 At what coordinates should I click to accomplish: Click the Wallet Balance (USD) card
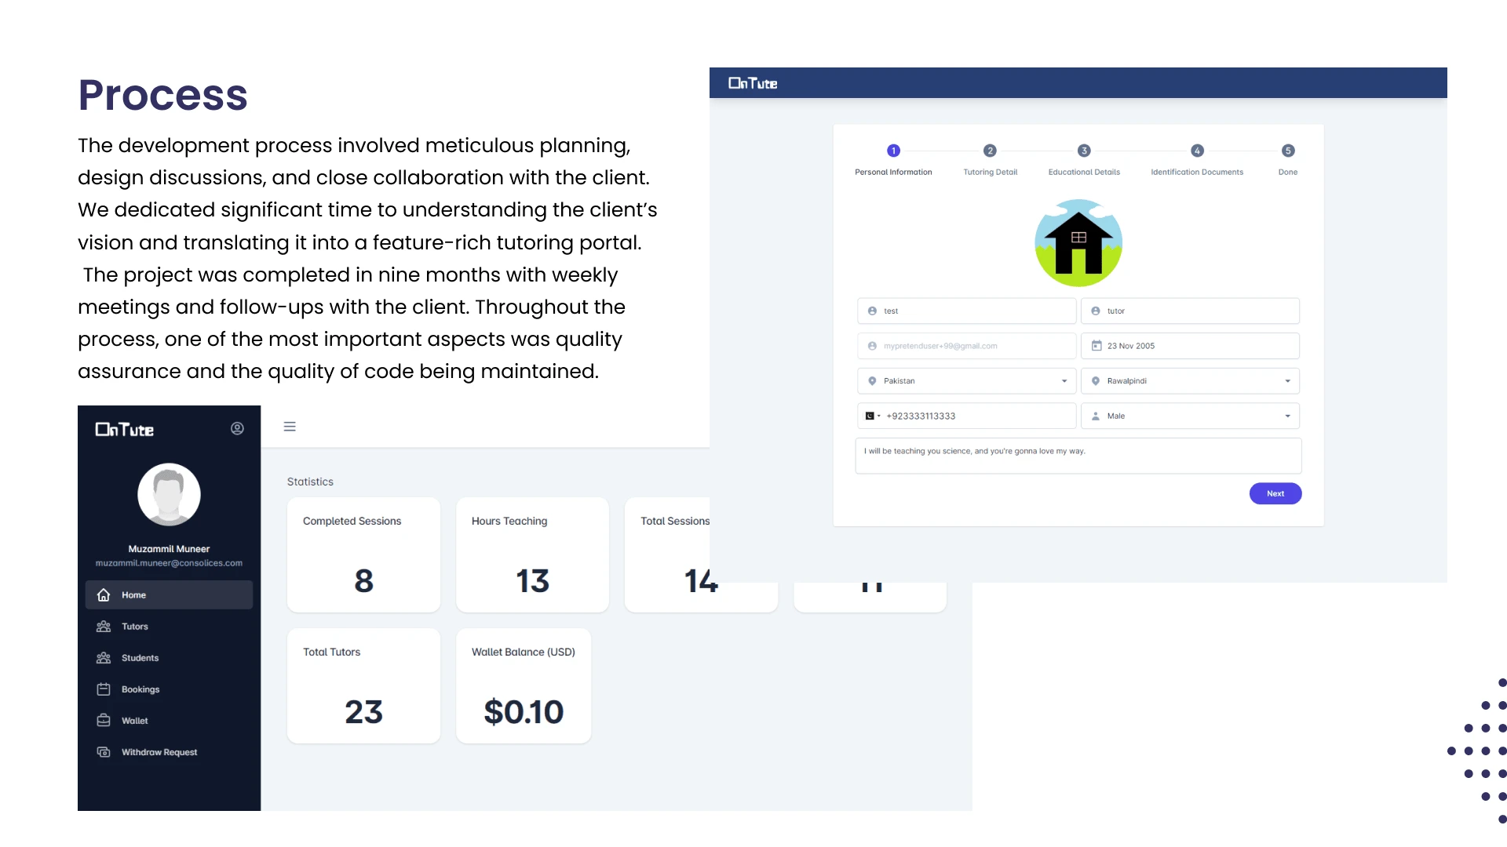(524, 685)
